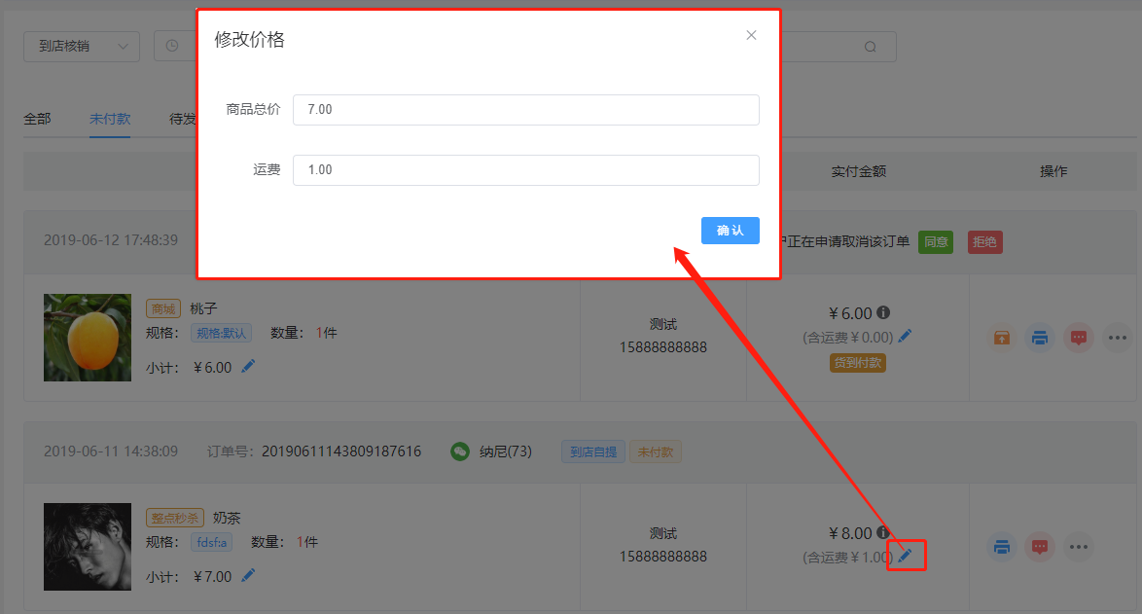Approve cancellation with 同意 button
The width and height of the screenshot is (1142, 614).
click(937, 242)
